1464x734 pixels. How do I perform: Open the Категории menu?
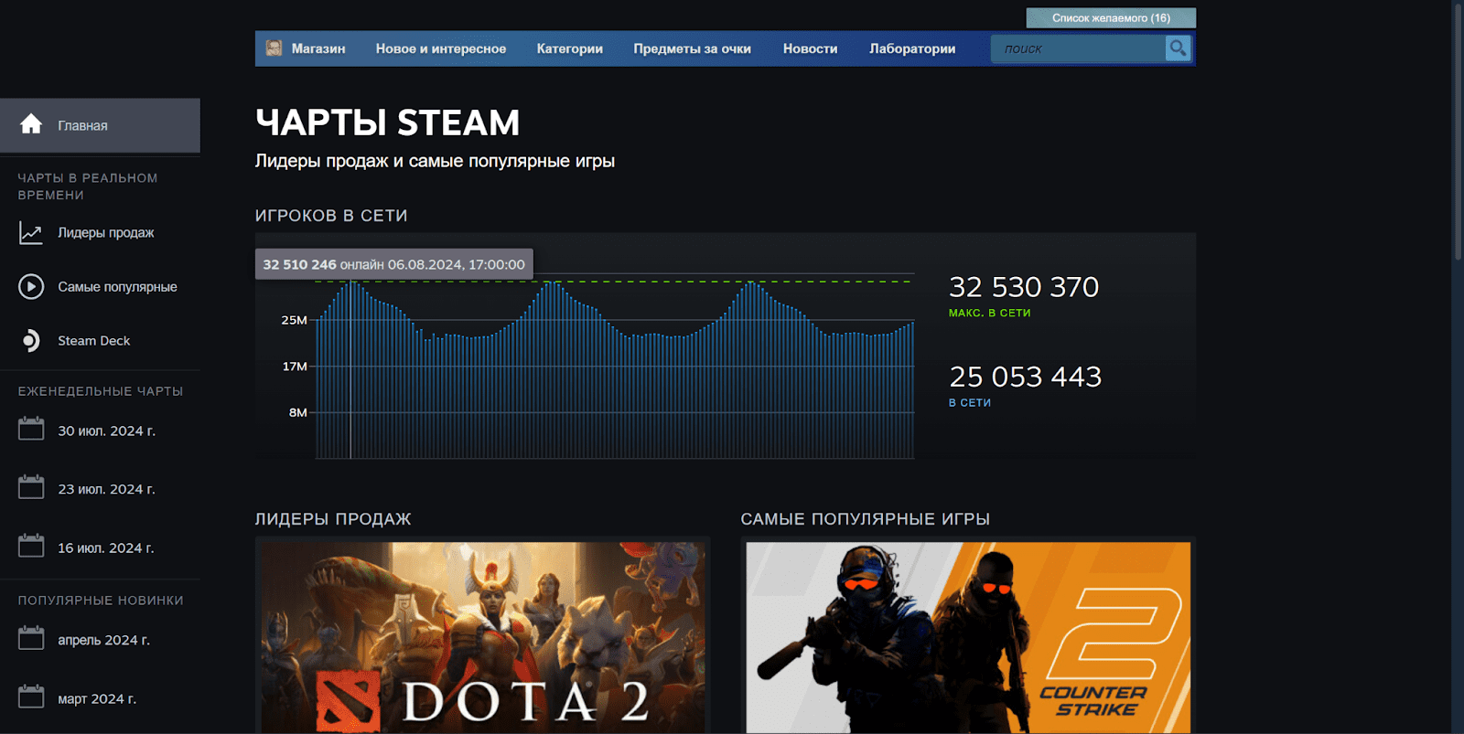point(570,48)
